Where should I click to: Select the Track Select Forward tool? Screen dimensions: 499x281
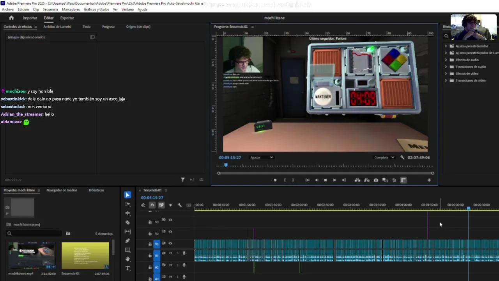pos(127,204)
